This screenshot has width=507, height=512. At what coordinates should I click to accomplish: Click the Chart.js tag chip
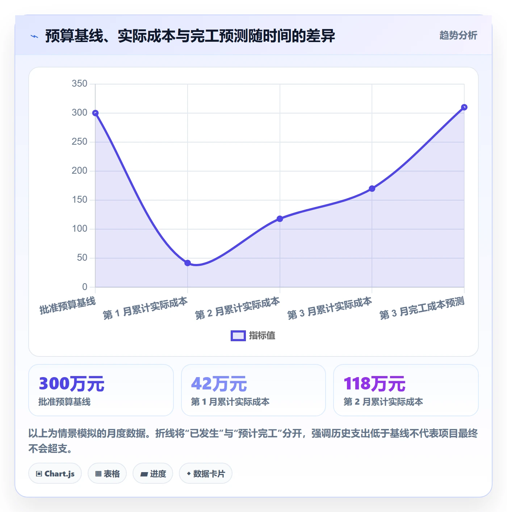(x=55, y=473)
